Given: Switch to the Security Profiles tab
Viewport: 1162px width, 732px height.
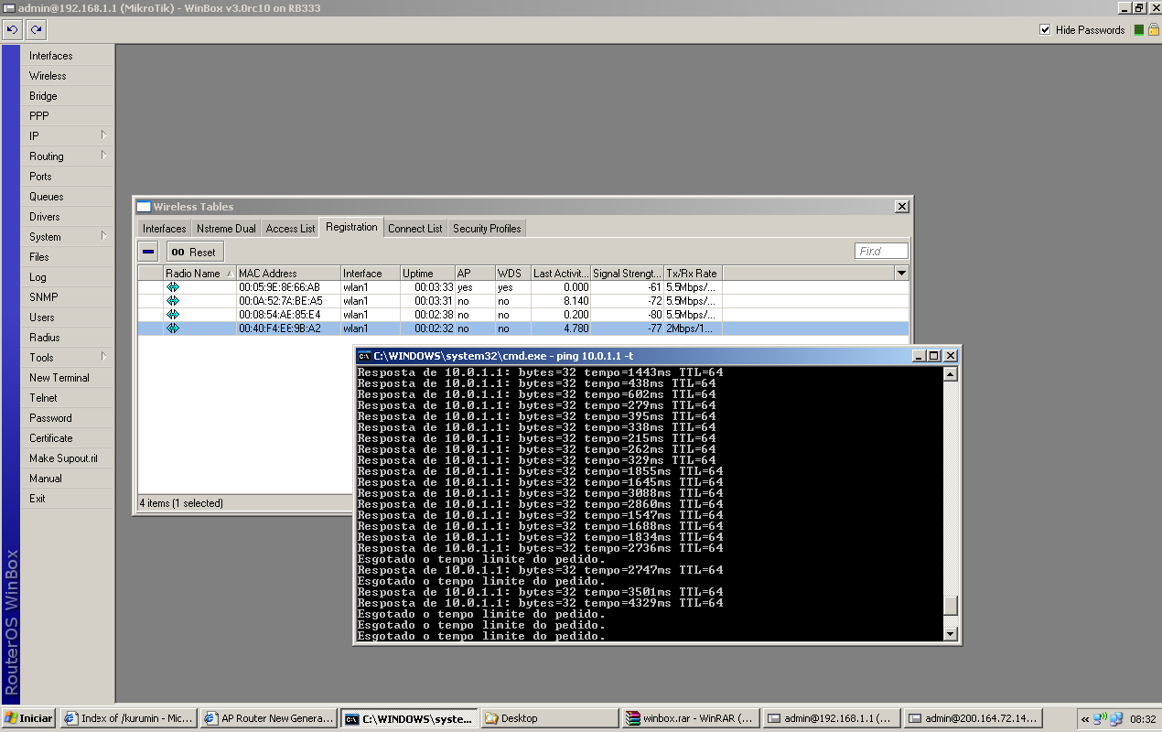Looking at the screenshot, I should tap(487, 229).
